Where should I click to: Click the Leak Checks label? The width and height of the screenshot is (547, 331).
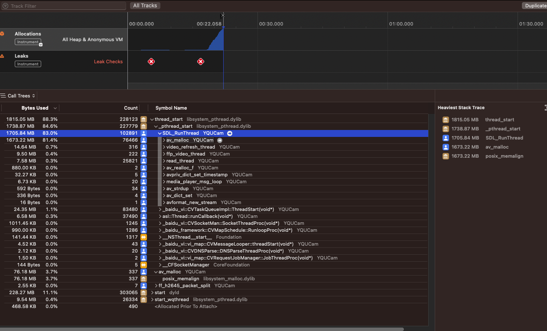coord(108,62)
